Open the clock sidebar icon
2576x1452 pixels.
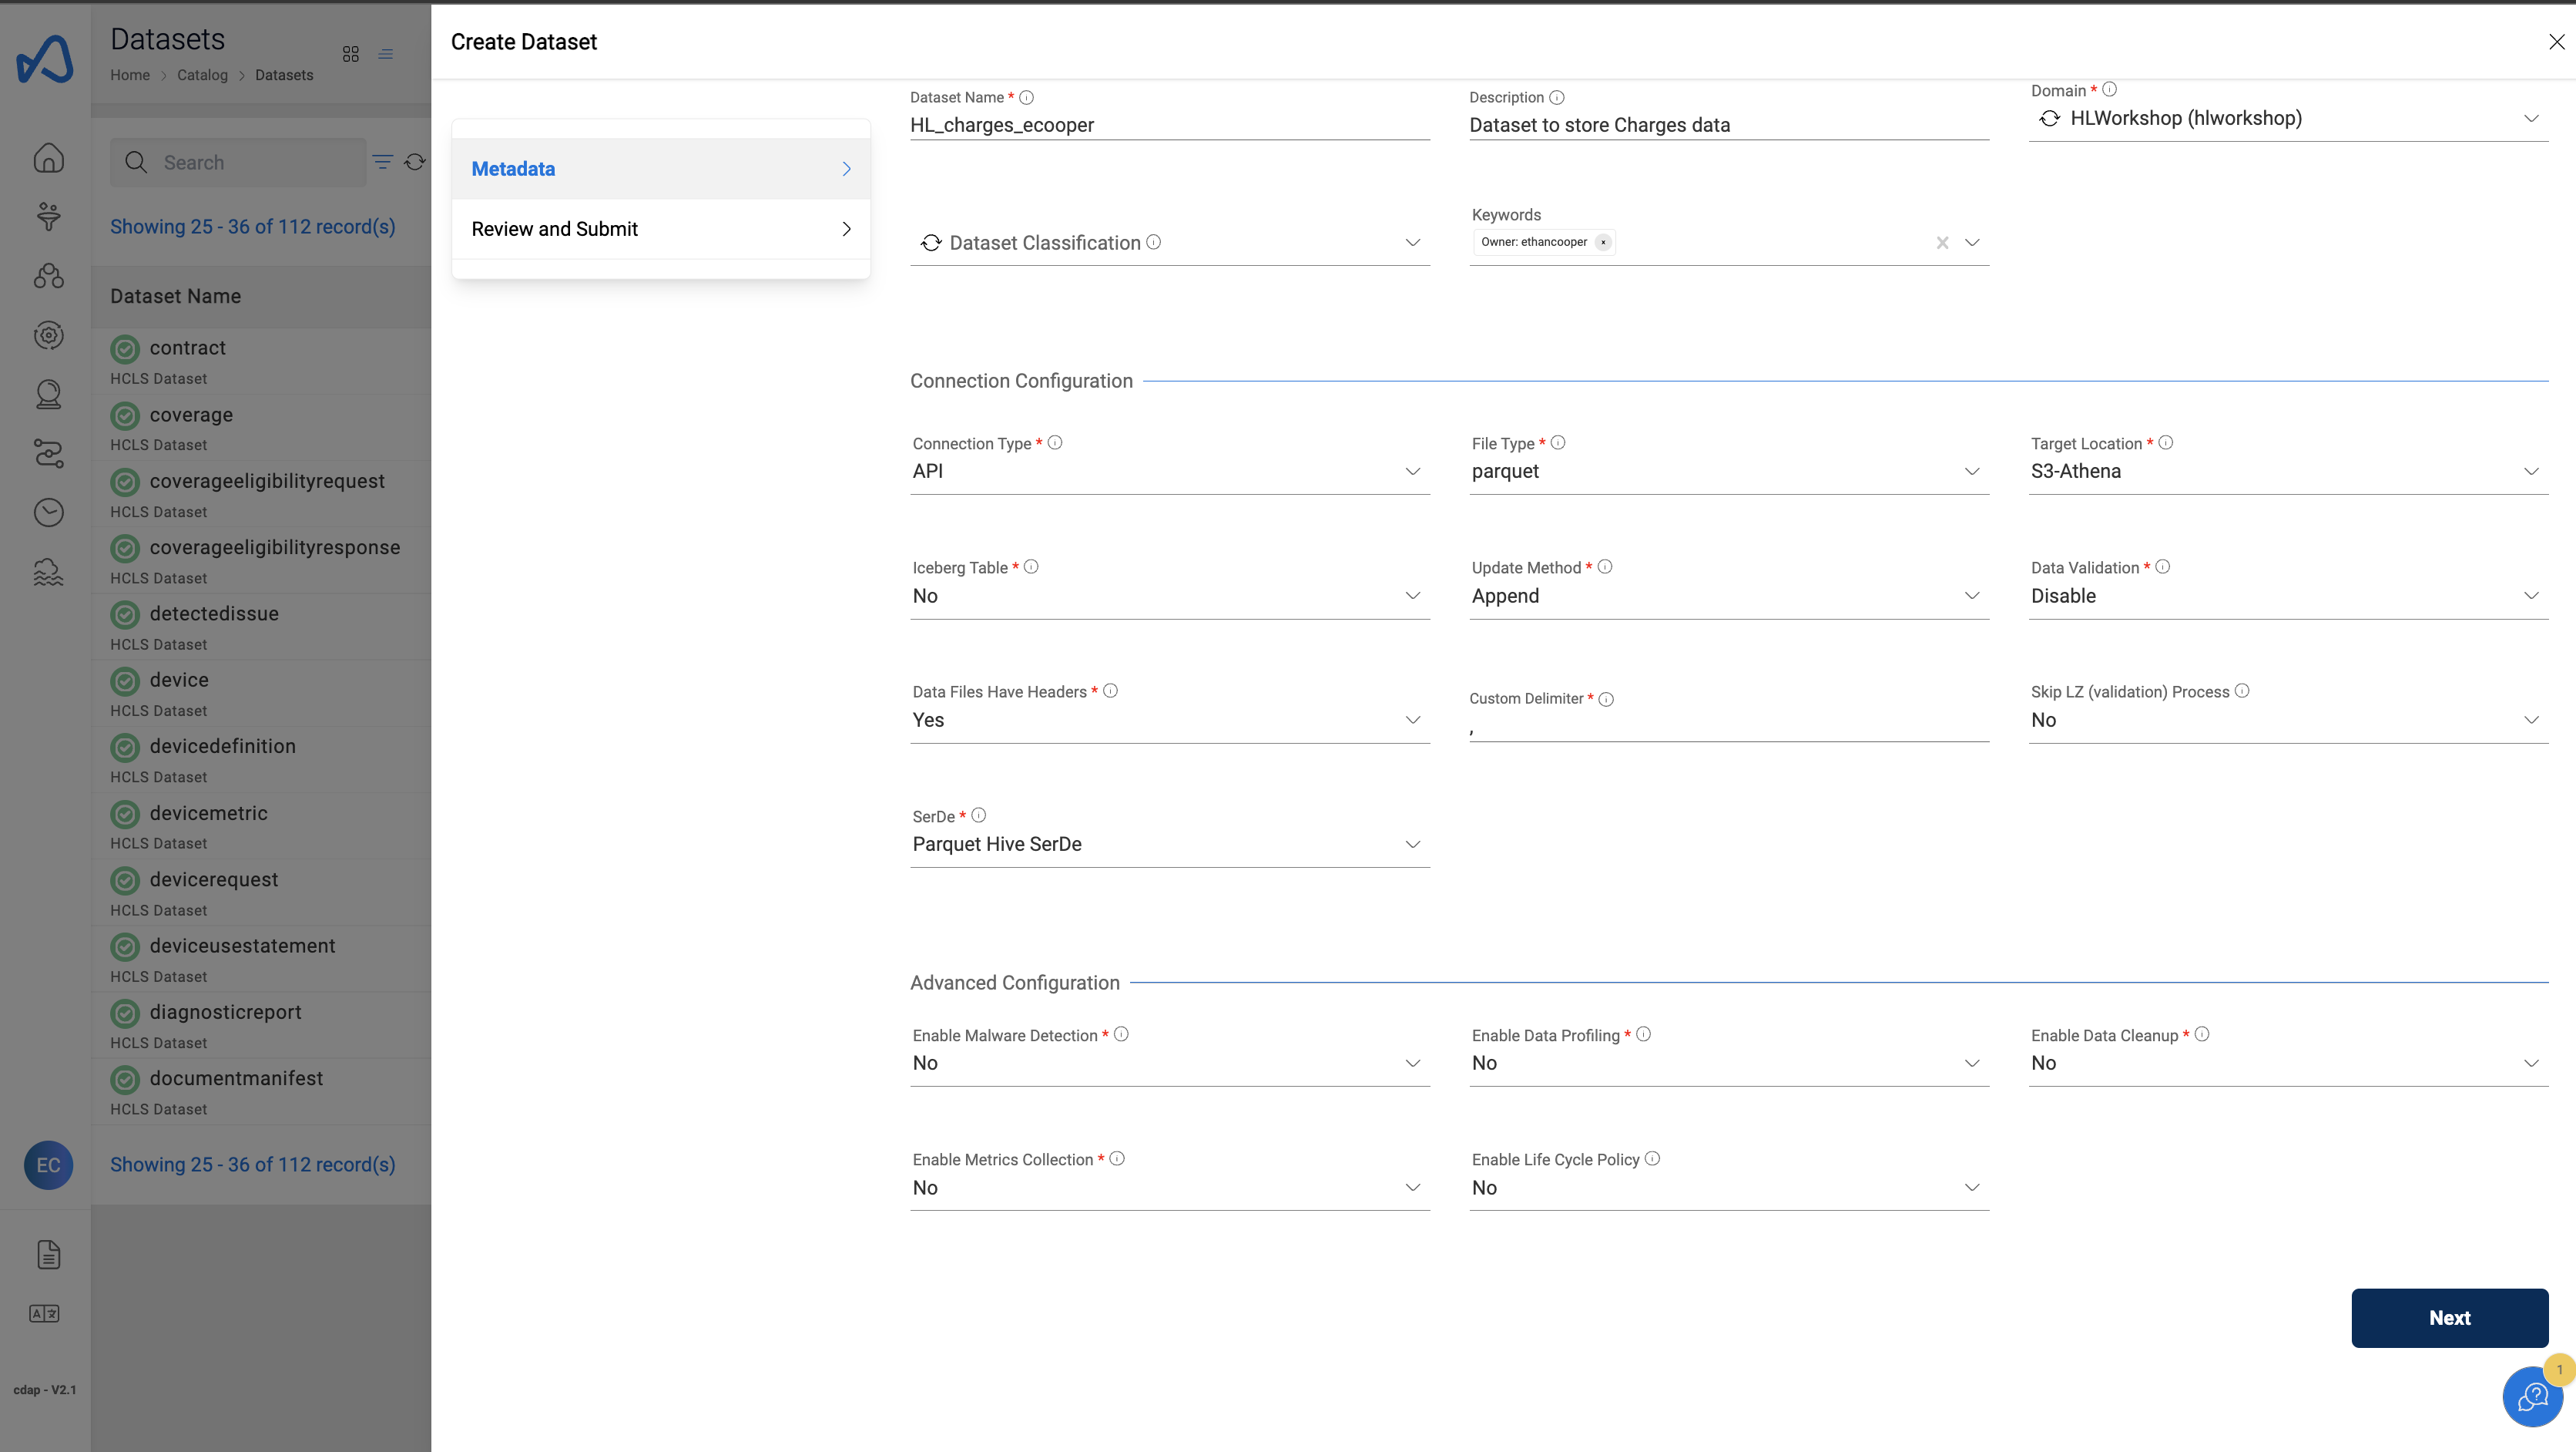click(48, 513)
